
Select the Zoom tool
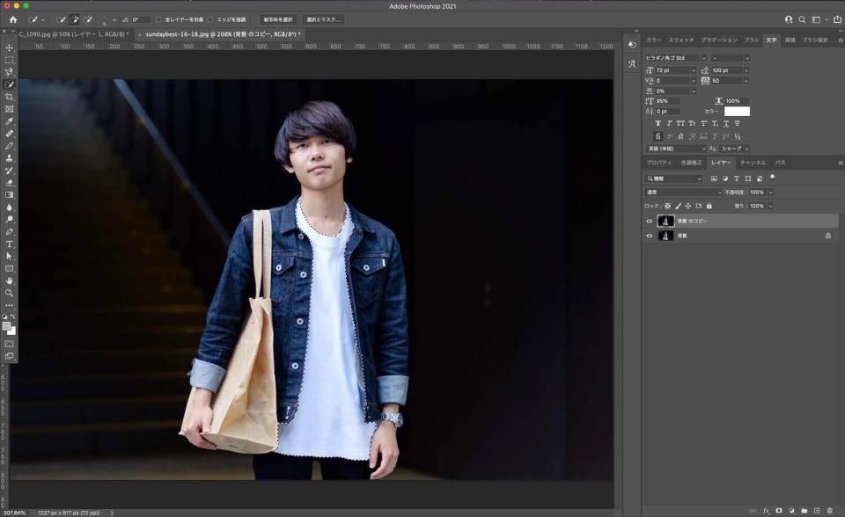[9, 294]
